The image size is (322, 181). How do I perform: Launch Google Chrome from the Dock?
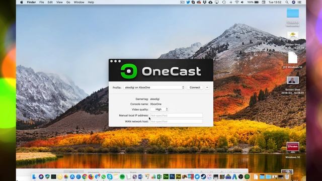(x=85, y=176)
